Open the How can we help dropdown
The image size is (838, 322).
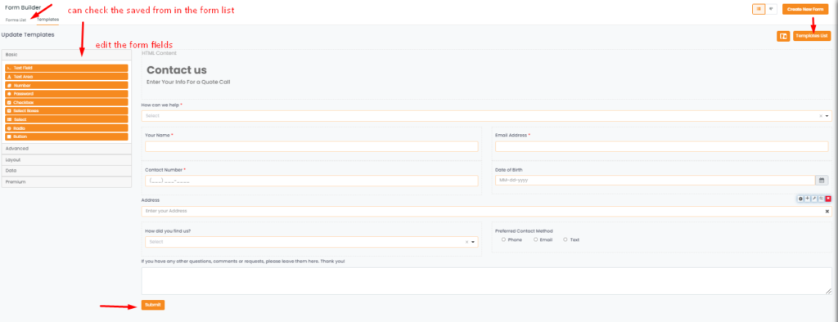tap(486, 116)
